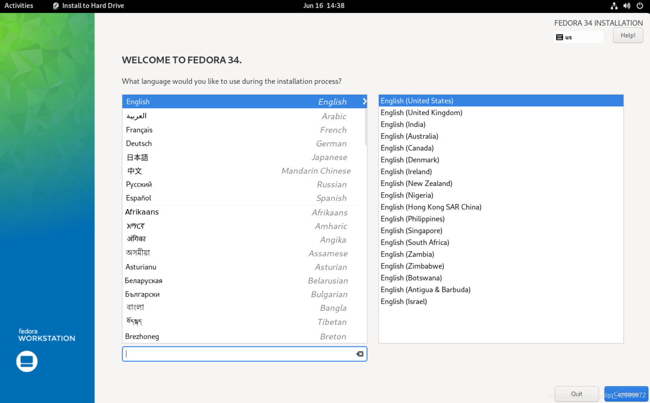Open the network status icon in top bar
The width and height of the screenshot is (650, 403).
coord(614,6)
